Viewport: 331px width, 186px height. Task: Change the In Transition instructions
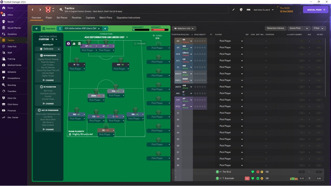(x=48, y=104)
